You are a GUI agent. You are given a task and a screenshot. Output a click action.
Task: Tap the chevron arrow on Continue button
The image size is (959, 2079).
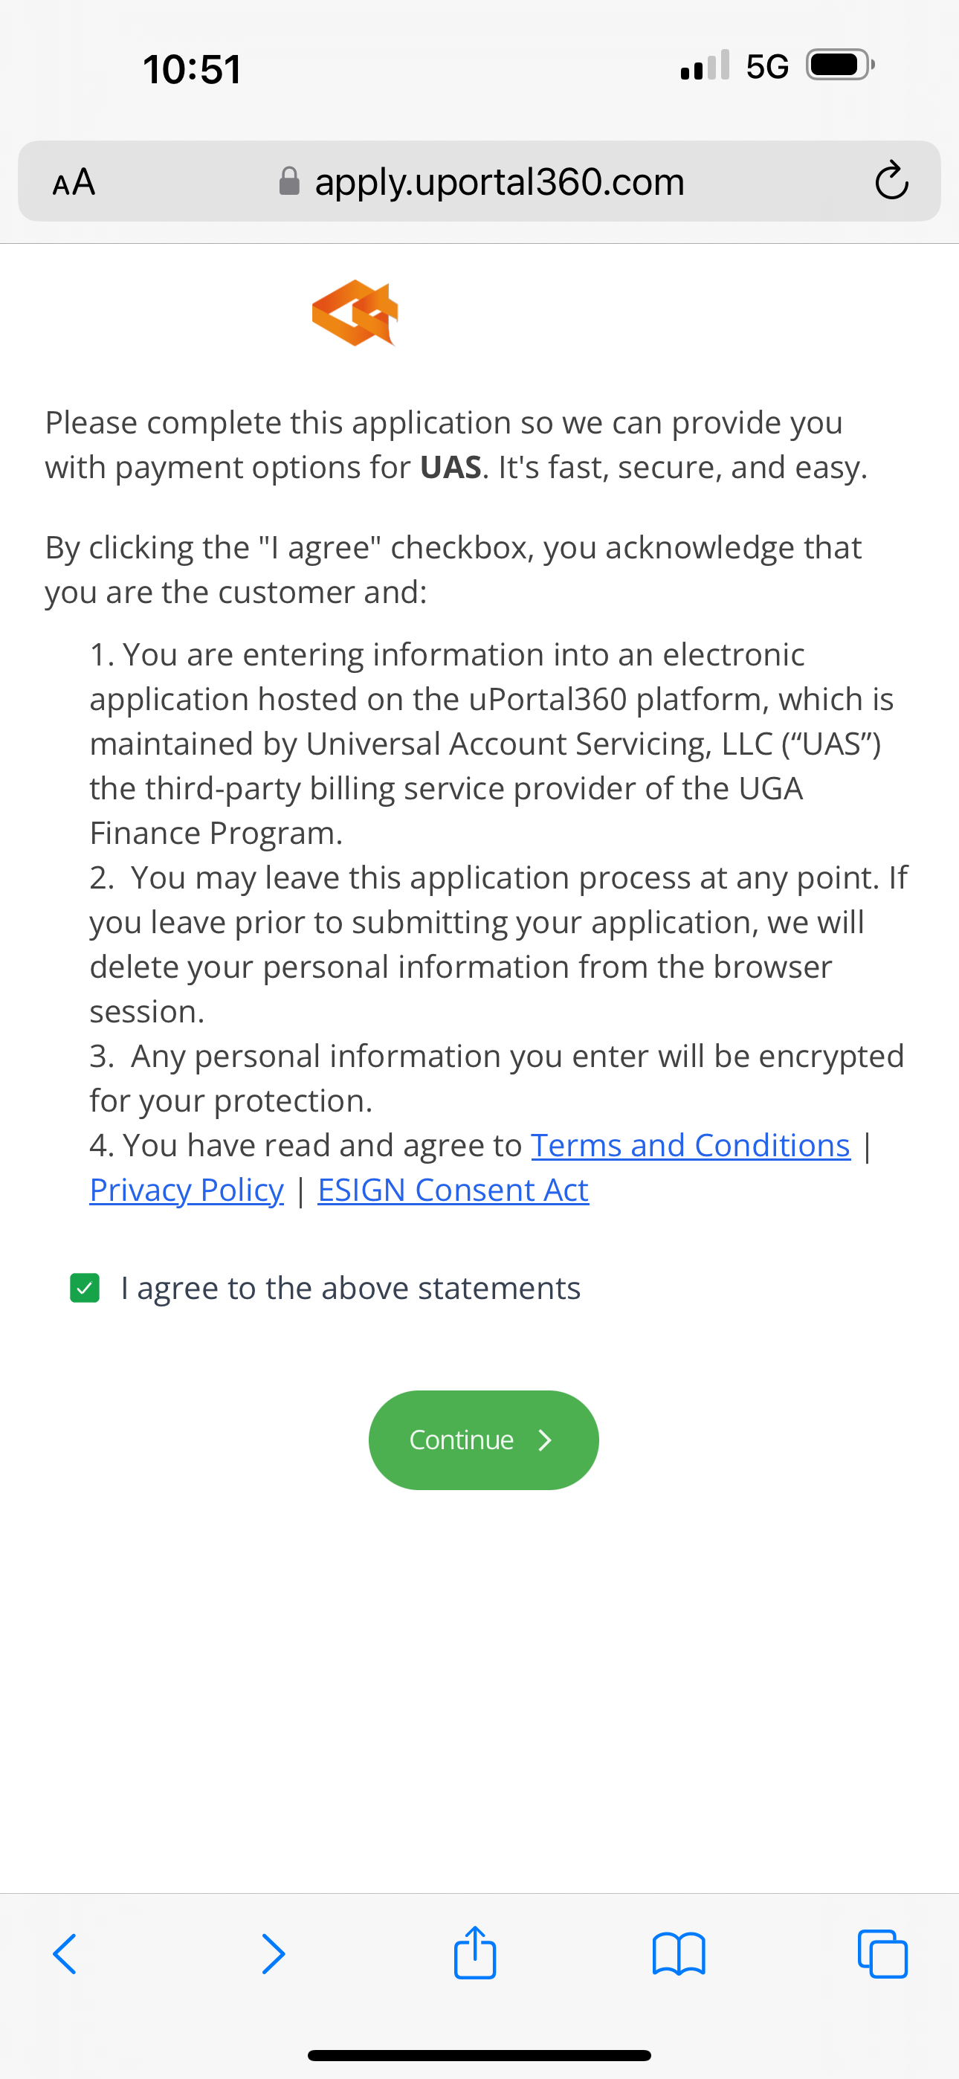click(545, 1440)
